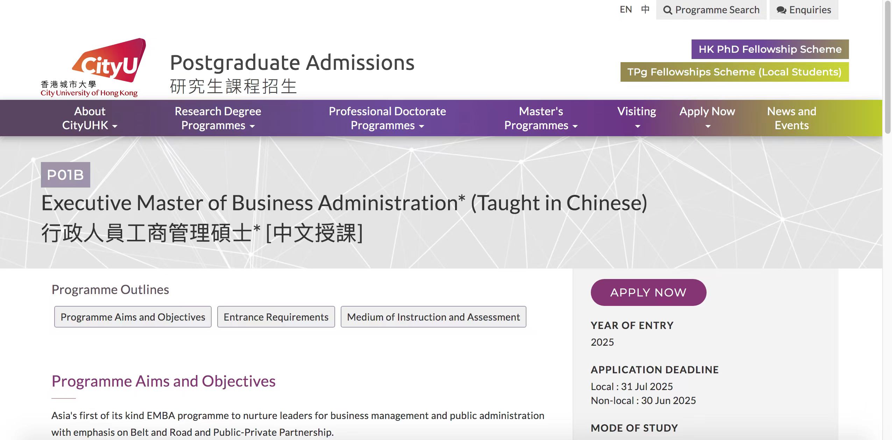Viewport: 892px width, 440px height.
Task: Click the Postgraduate Admissions site title
Action: [292, 63]
